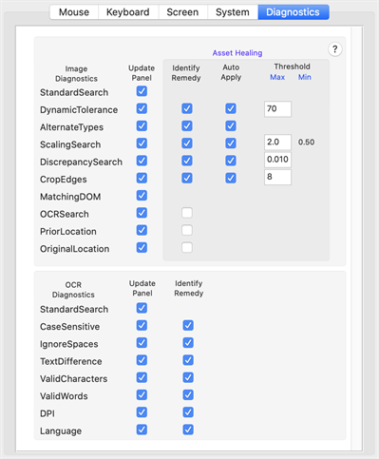This screenshot has width=379, height=459.
Task: Click the Max threshold link
Action: coord(277,77)
